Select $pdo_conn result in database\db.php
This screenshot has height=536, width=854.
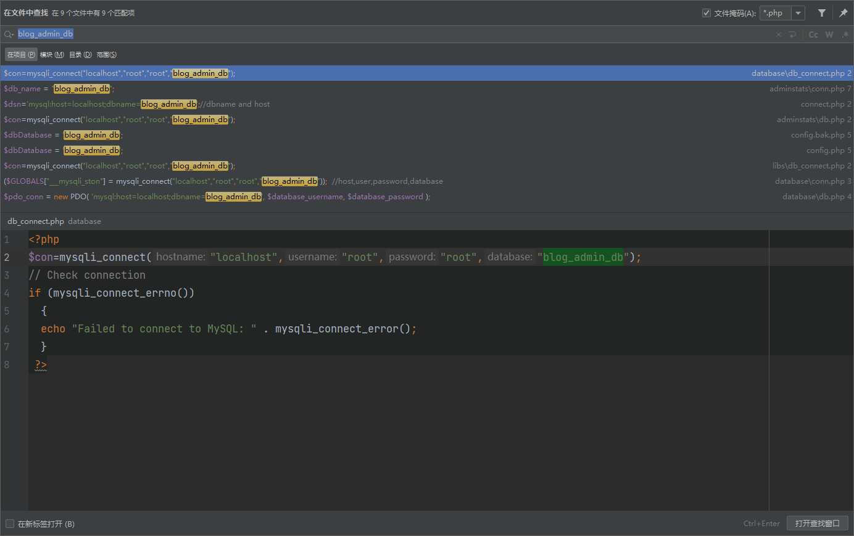[x=427, y=197]
